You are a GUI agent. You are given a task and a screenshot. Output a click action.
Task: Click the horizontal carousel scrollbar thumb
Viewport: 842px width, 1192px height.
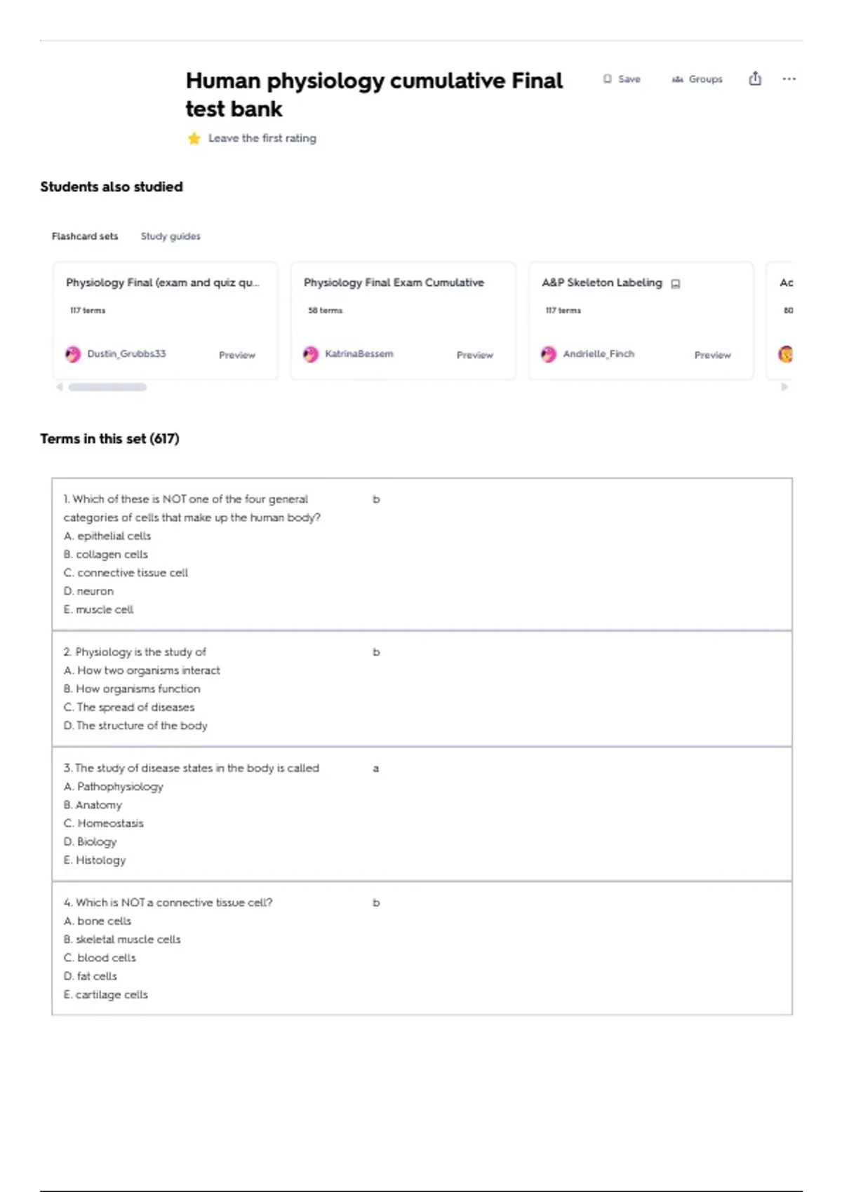pos(107,387)
